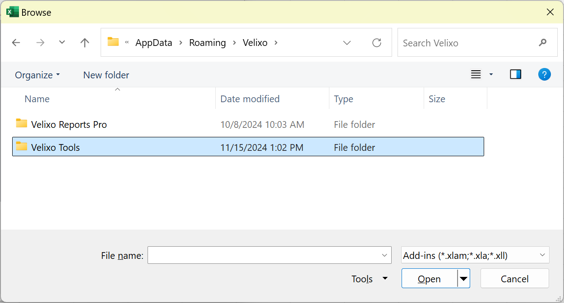Go back with the left arrow
564x303 pixels.
(16, 43)
